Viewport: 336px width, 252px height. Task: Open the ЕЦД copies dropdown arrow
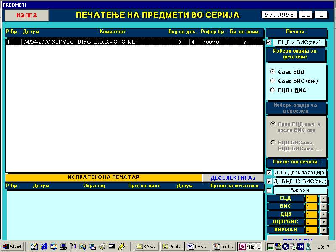point(323,199)
